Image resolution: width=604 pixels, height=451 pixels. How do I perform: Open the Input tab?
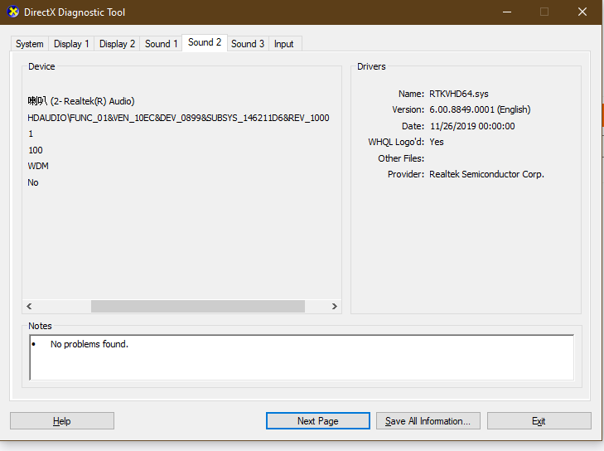[x=284, y=44]
